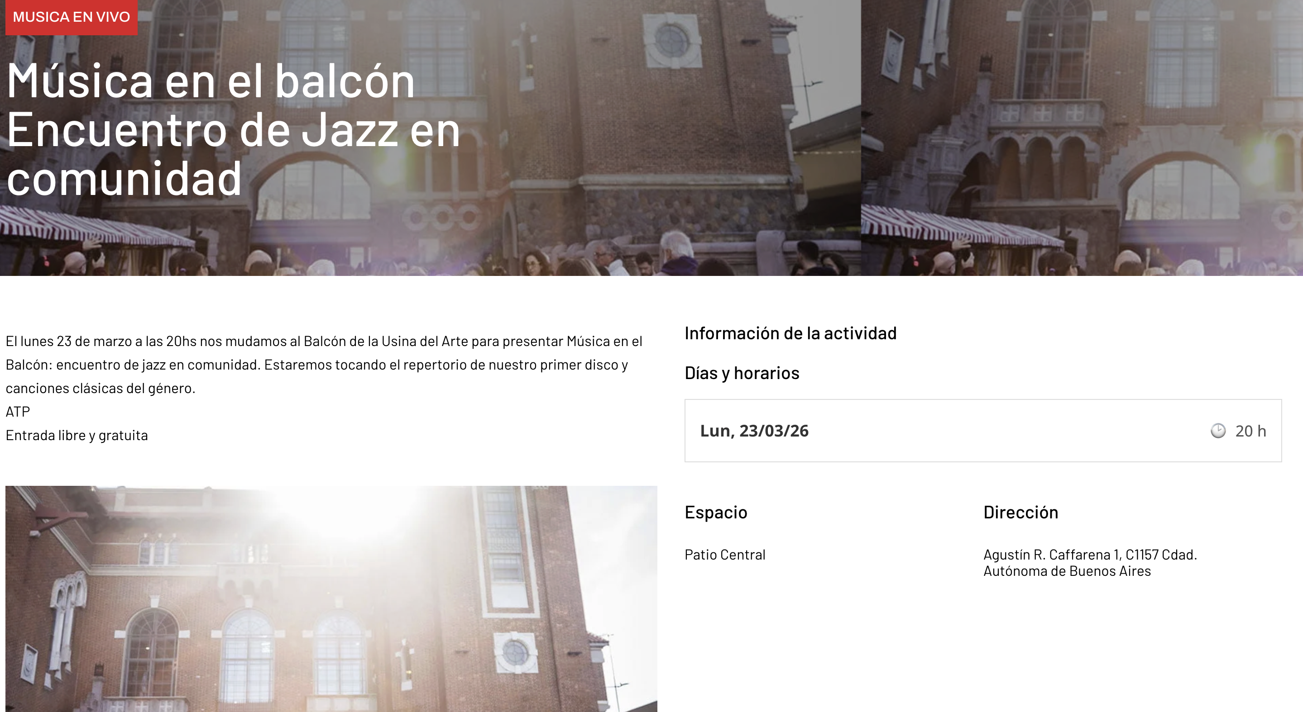Click the Entrada libre y gratuita line
1303x712 pixels.
77,435
